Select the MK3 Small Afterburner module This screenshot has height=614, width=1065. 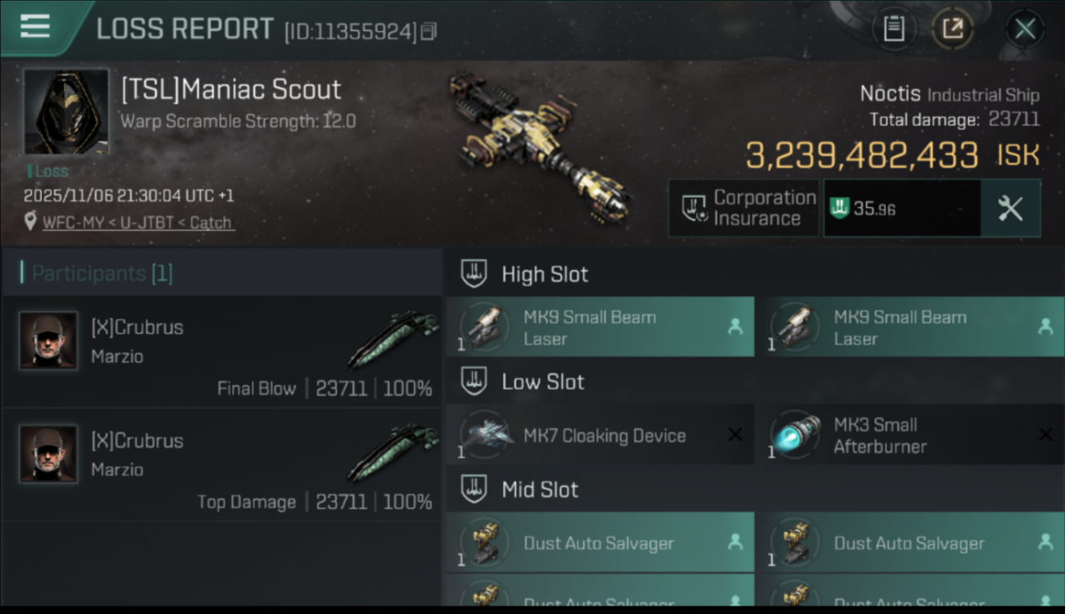pyautogui.click(x=909, y=436)
